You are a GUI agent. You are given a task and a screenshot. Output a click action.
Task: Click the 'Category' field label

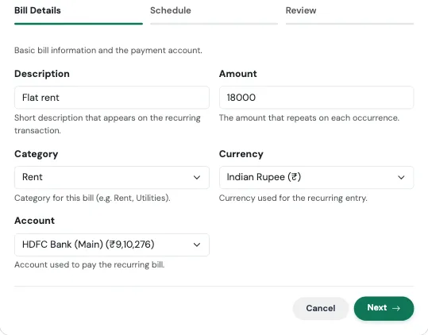[37, 154]
